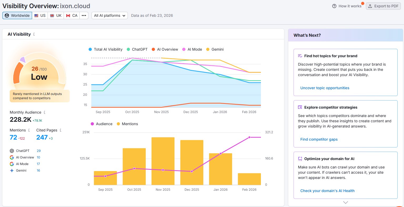The image size is (404, 207).
Task: Open Mentions info icon
Action: pyautogui.click(x=29, y=130)
